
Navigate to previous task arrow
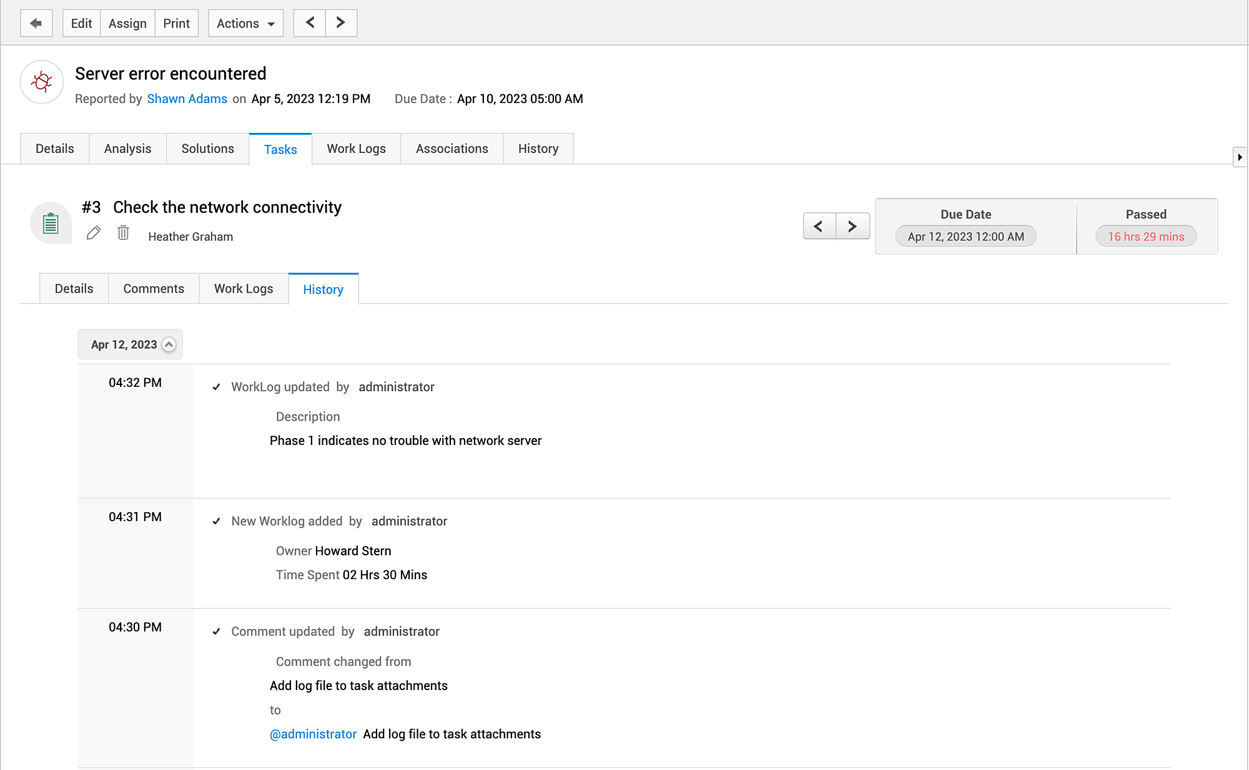819,226
